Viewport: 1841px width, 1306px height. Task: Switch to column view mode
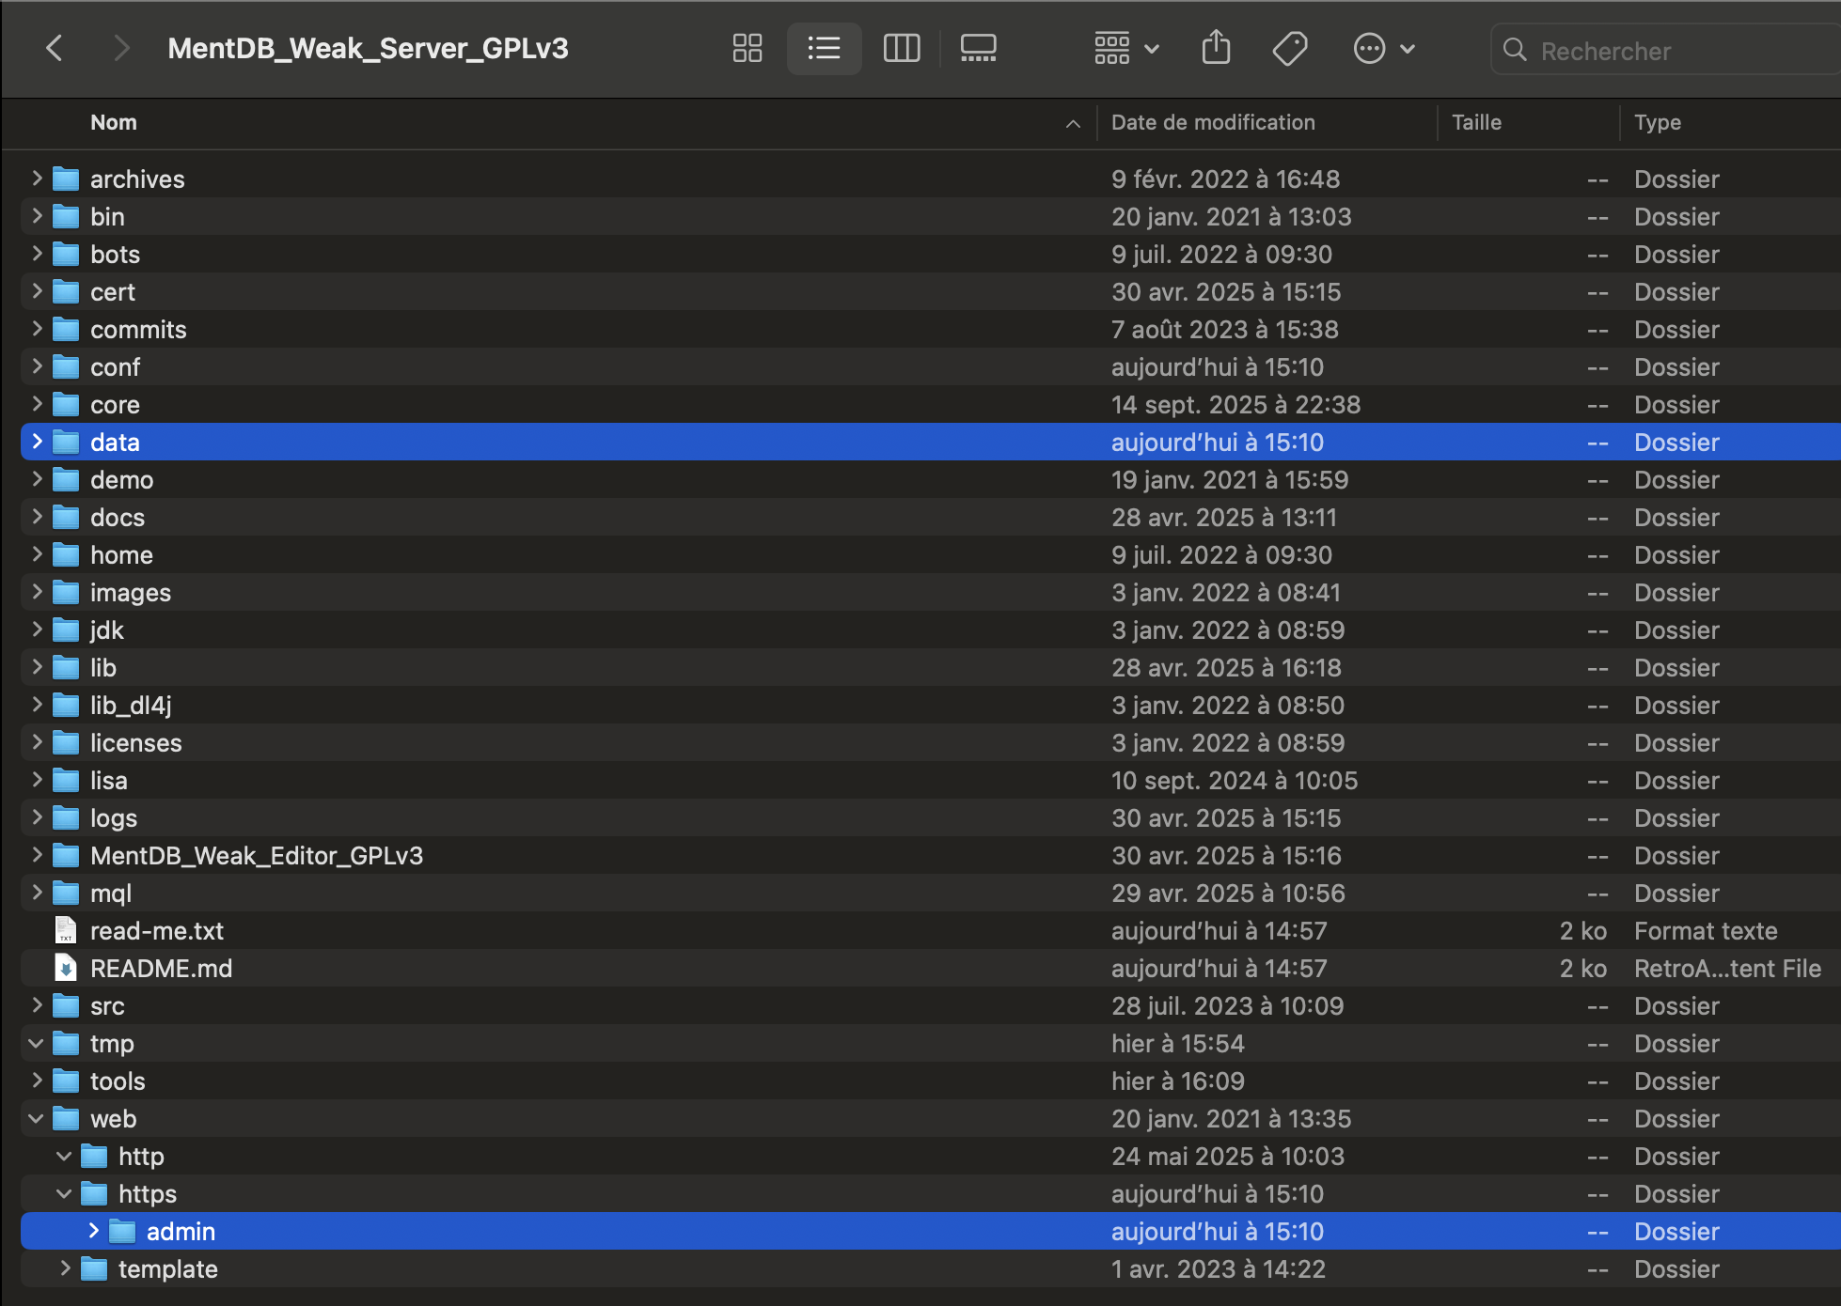pyautogui.click(x=901, y=48)
